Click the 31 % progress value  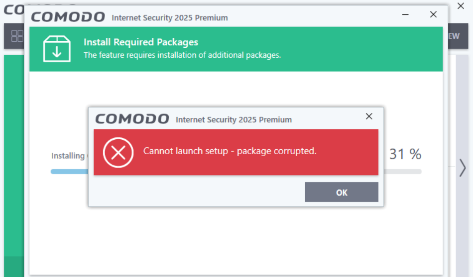tap(405, 154)
